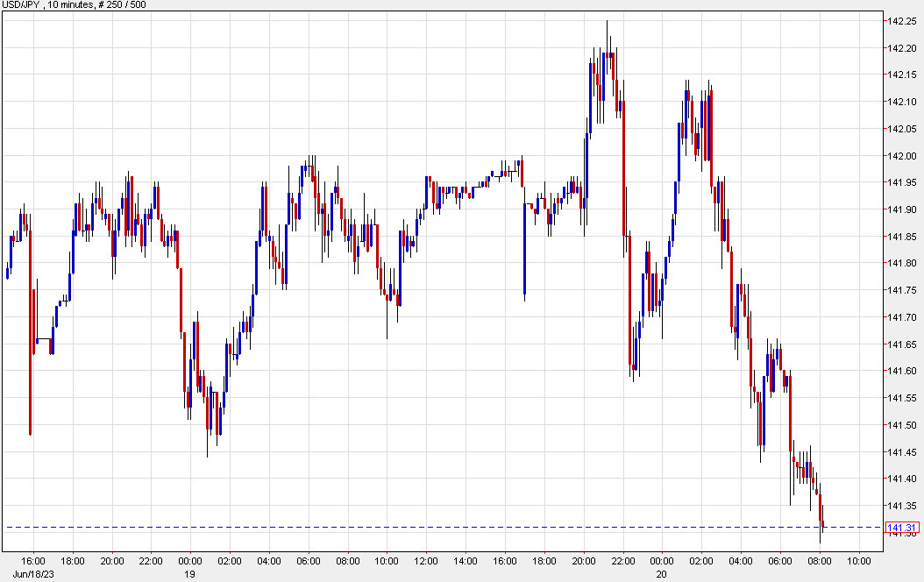Screen dimensions: 924x582
Task: Click the long red candle at chart's left start
Action: [x=31, y=333]
